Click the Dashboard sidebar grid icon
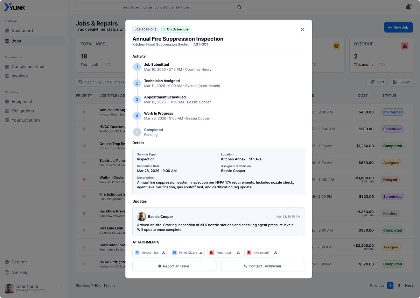 pos(7,31)
